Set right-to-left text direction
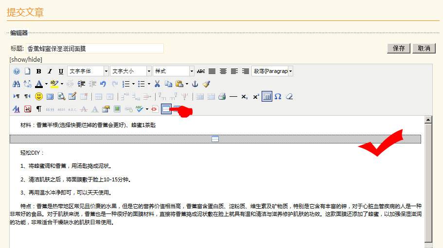 pyautogui.click(x=27, y=97)
